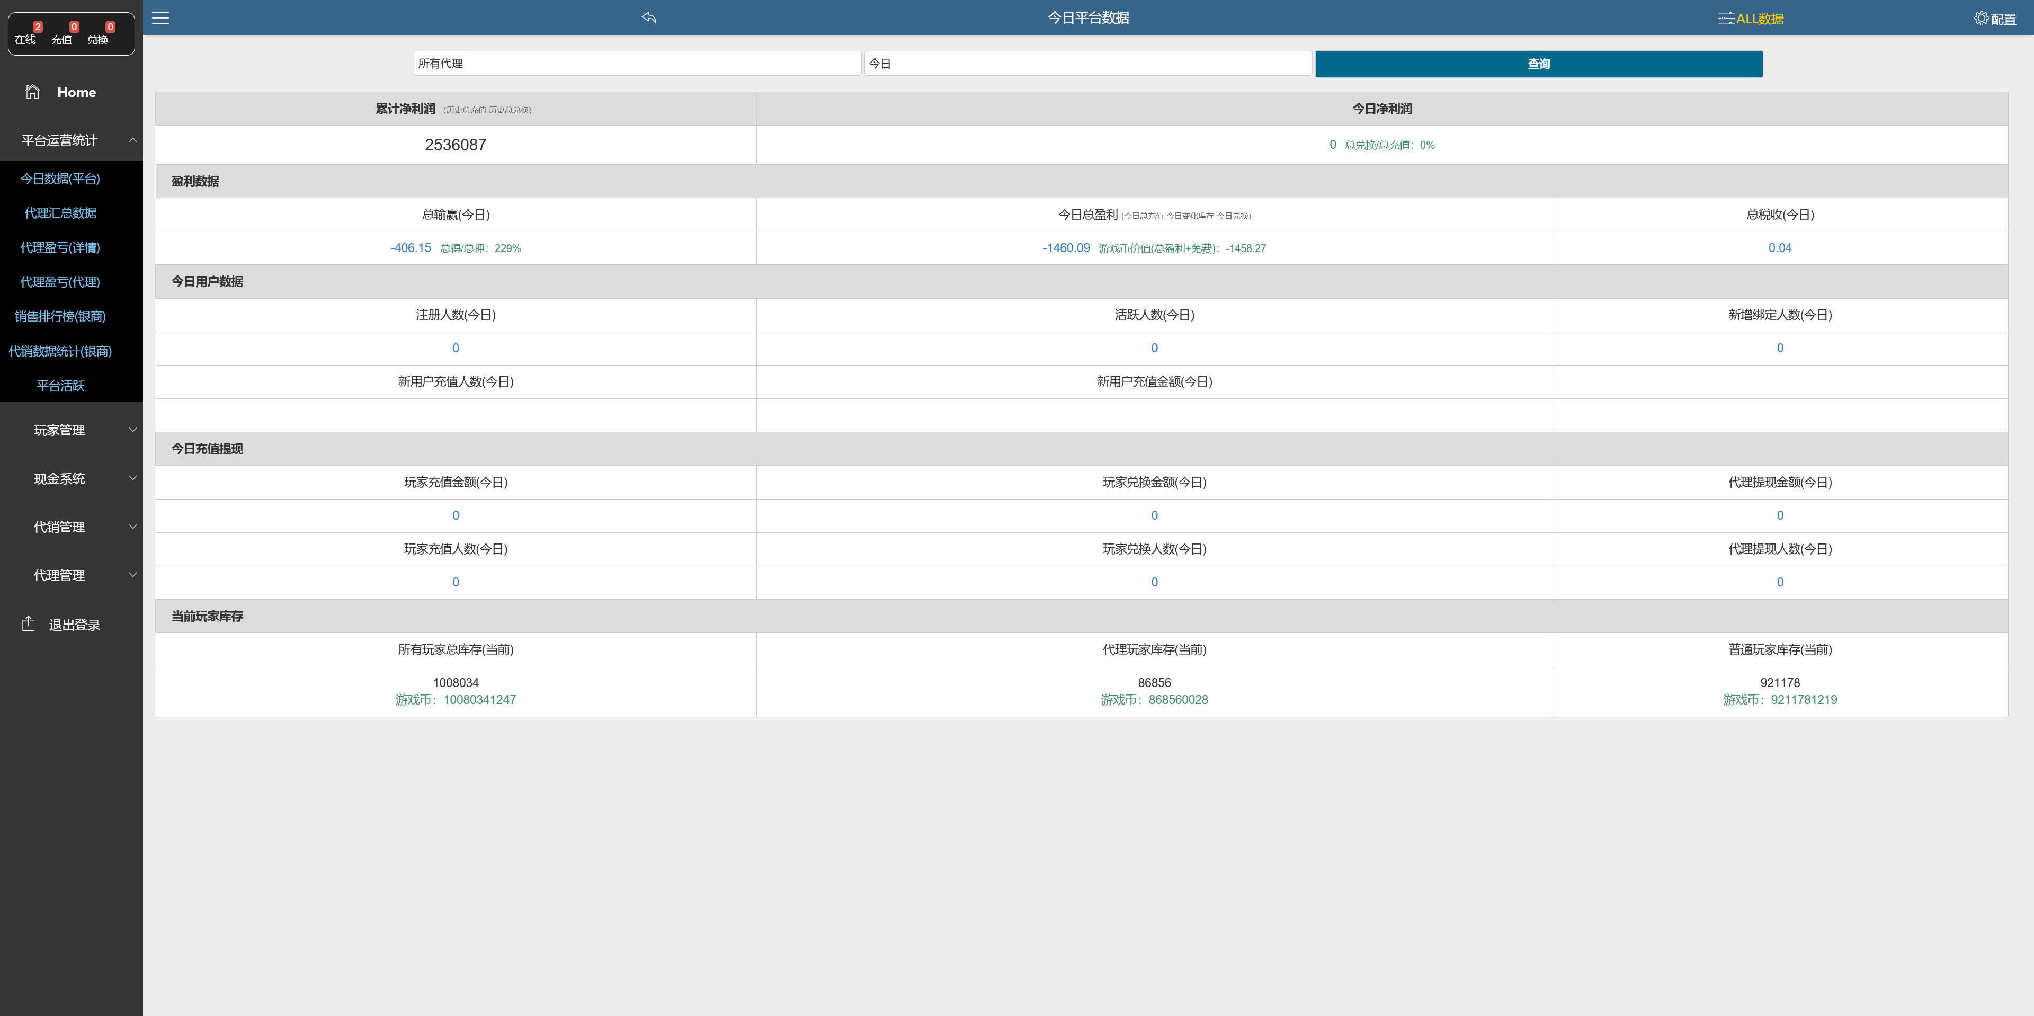Image resolution: width=2034 pixels, height=1016 pixels.
Task: Click the 兑换 exchange count badge
Action: (110, 27)
